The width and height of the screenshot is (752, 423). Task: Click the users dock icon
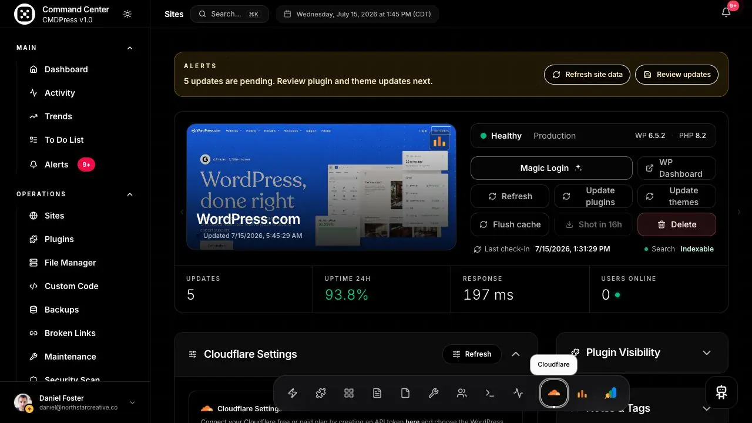click(462, 394)
